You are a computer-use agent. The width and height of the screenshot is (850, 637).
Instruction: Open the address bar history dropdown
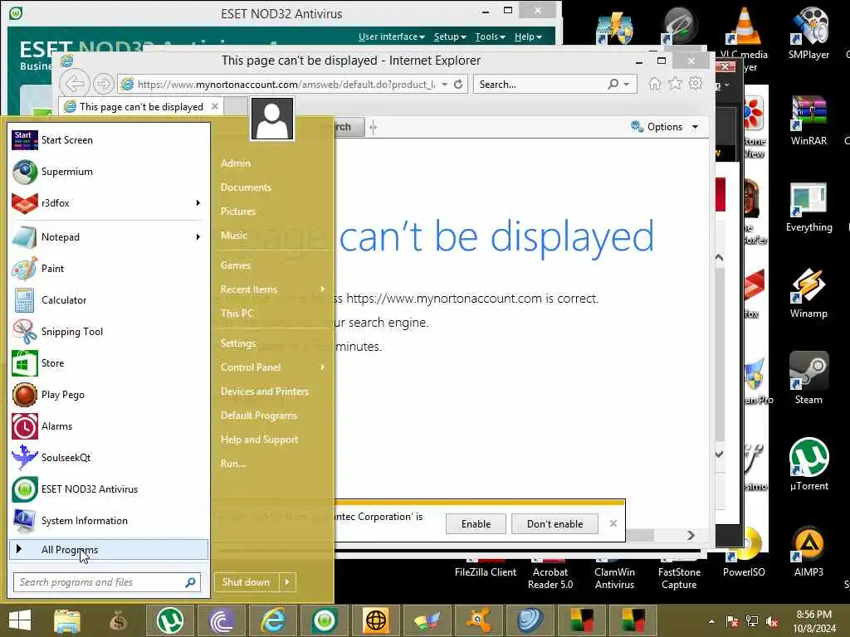click(445, 84)
